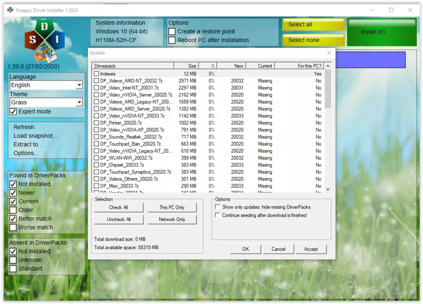Enable Show only updates, hide missing DriverPacks

(x=217, y=207)
